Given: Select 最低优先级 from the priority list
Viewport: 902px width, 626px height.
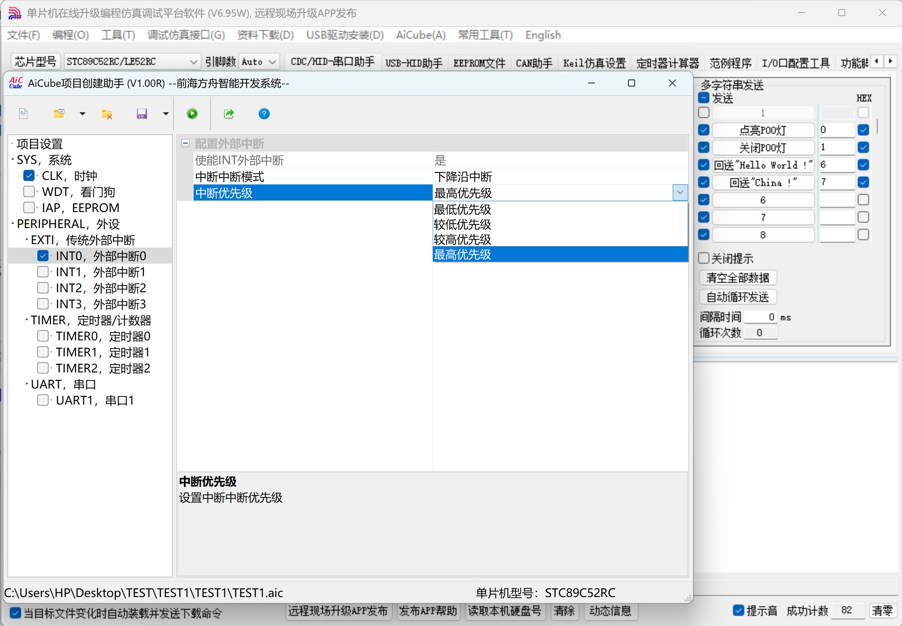Looking at the screenshot, I should click(x=560, y=210).
